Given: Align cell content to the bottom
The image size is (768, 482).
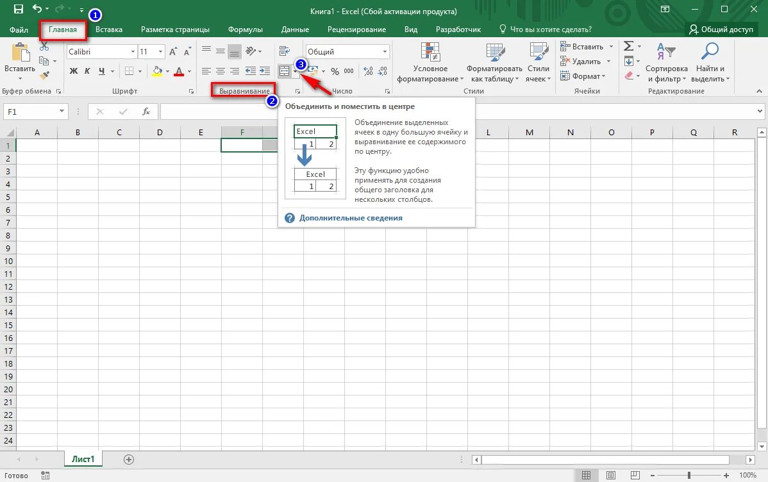Looking at the screenshot, I should [x=235, y=51].
